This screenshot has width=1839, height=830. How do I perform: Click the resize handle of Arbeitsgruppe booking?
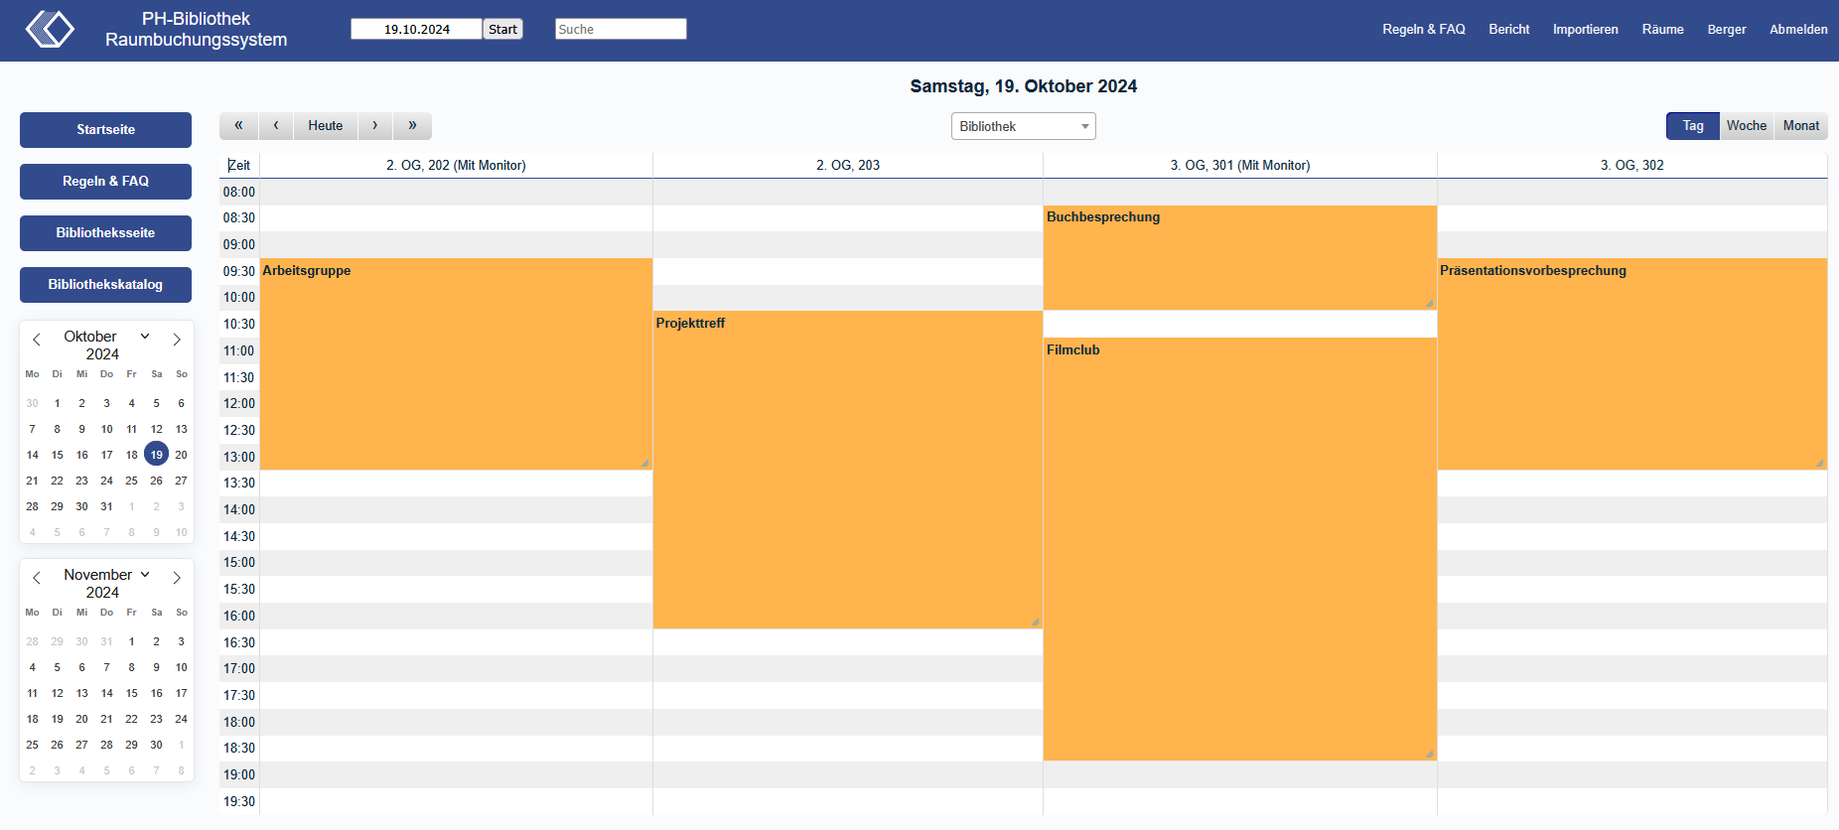coord(644,463)
